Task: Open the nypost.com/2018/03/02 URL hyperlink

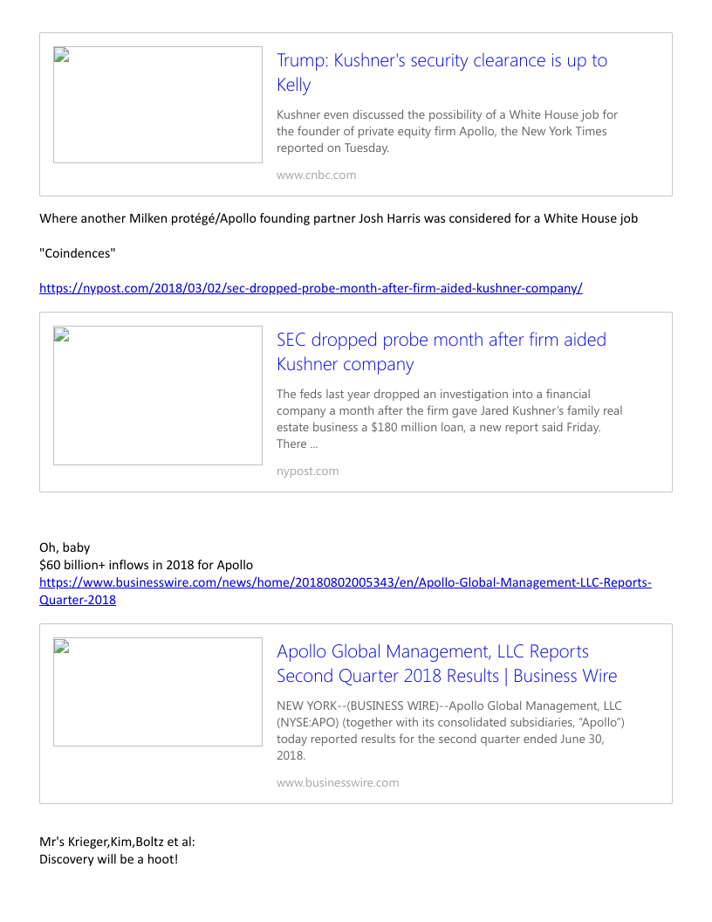Action: pos(311,288)
